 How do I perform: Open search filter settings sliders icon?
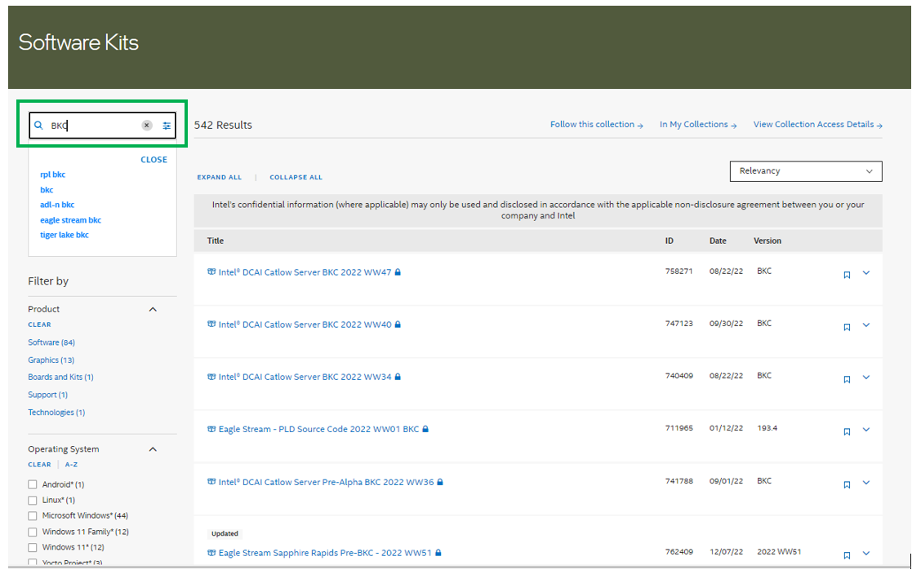coord(167,126)
